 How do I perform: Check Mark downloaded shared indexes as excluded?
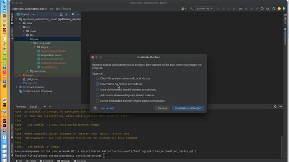pyautogui.click(x=98, y=90)
